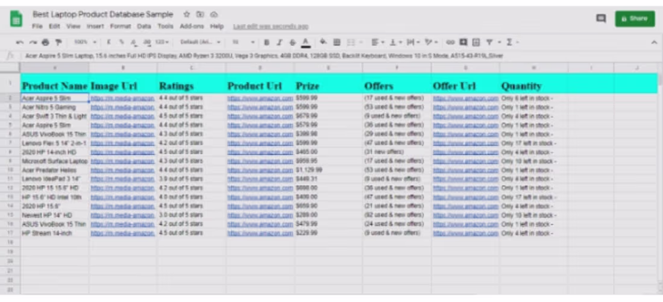
Task: Click the green Share button
Action: click(x=635, y=19)
